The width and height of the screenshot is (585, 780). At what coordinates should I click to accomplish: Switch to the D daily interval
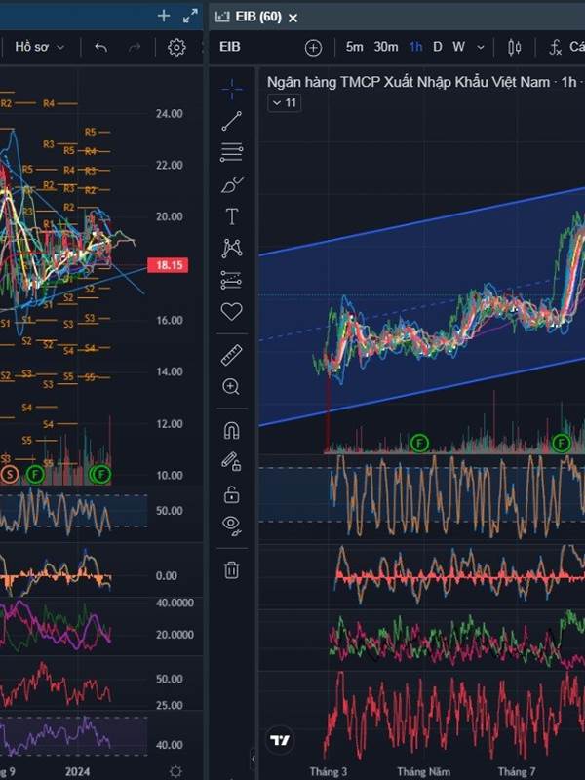click(x=437, y=47)
